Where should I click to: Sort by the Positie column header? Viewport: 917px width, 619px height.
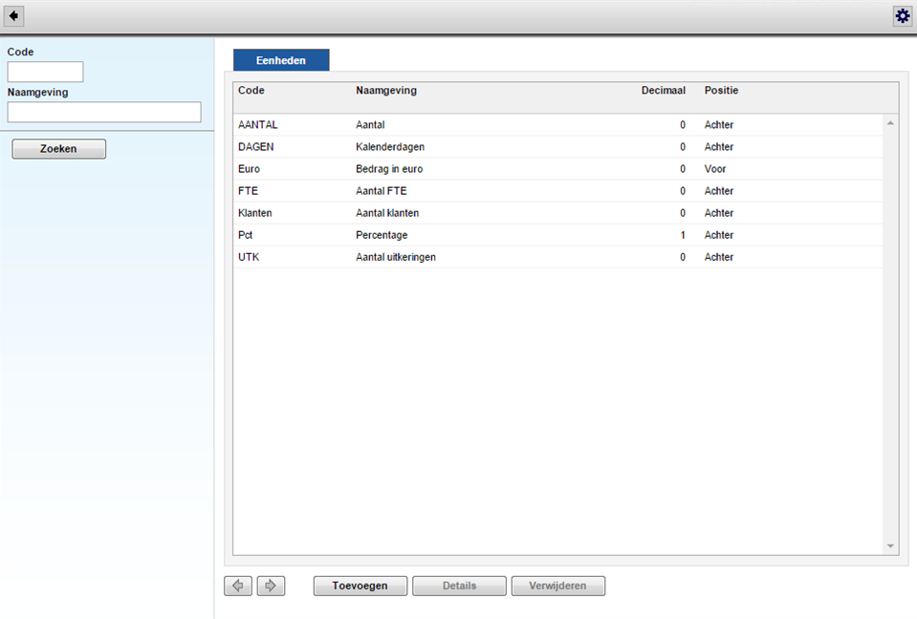721,91
